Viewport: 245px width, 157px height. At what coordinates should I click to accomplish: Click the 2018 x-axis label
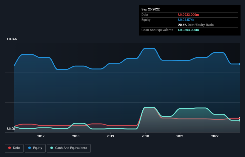pyautogui.click(x=76, y=136)
